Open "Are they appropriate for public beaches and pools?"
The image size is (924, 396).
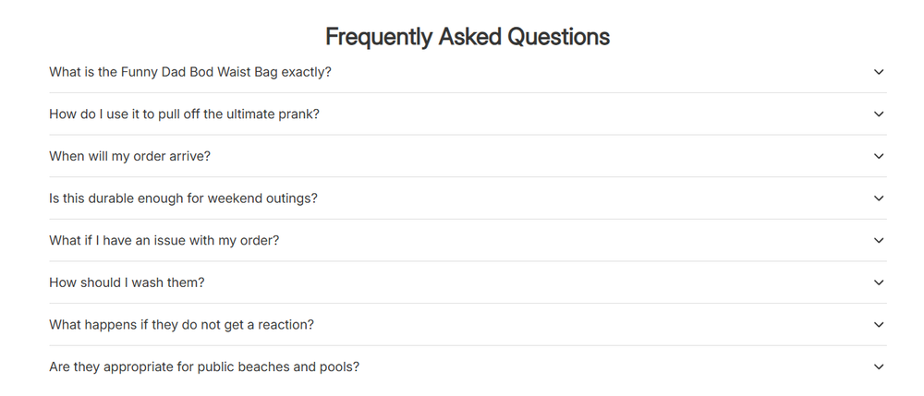(x=468, y=366)
